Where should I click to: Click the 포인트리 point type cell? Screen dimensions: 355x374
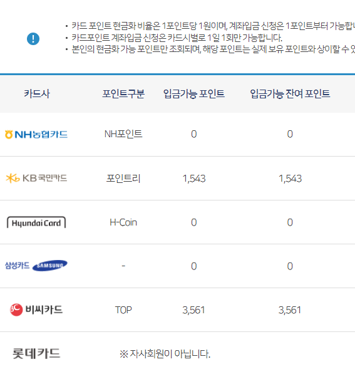point(123,179)
